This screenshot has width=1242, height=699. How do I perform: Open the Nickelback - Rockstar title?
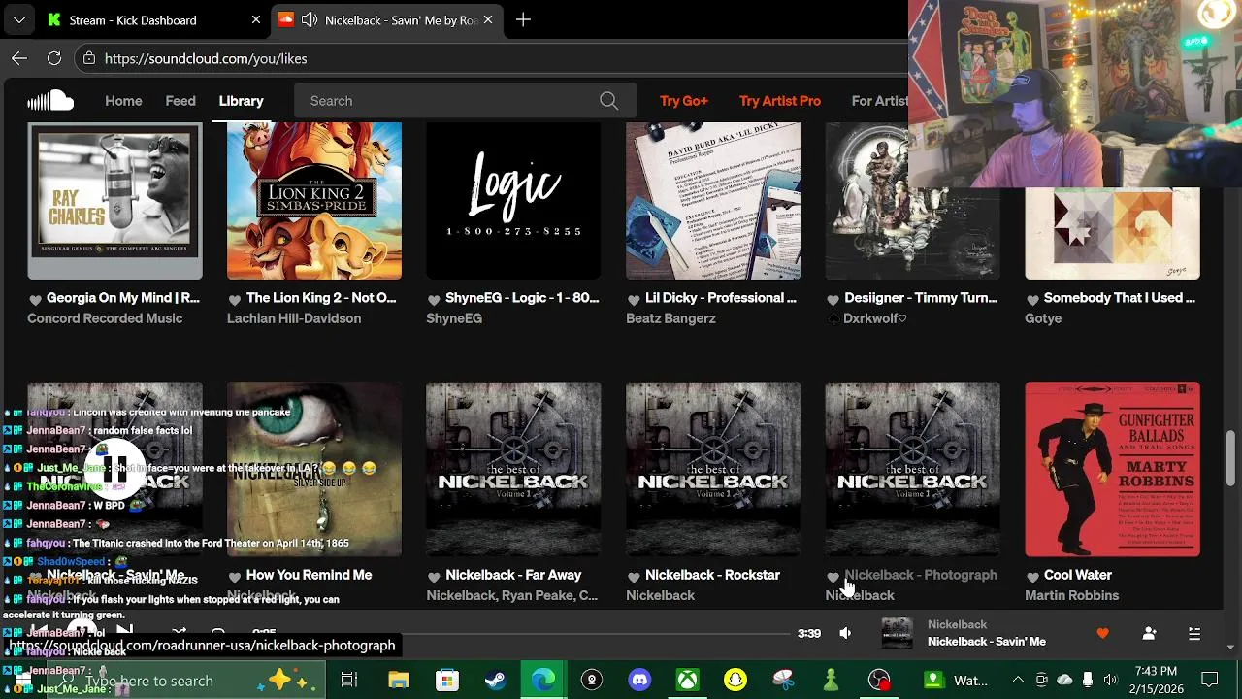[x=712, y=575]
